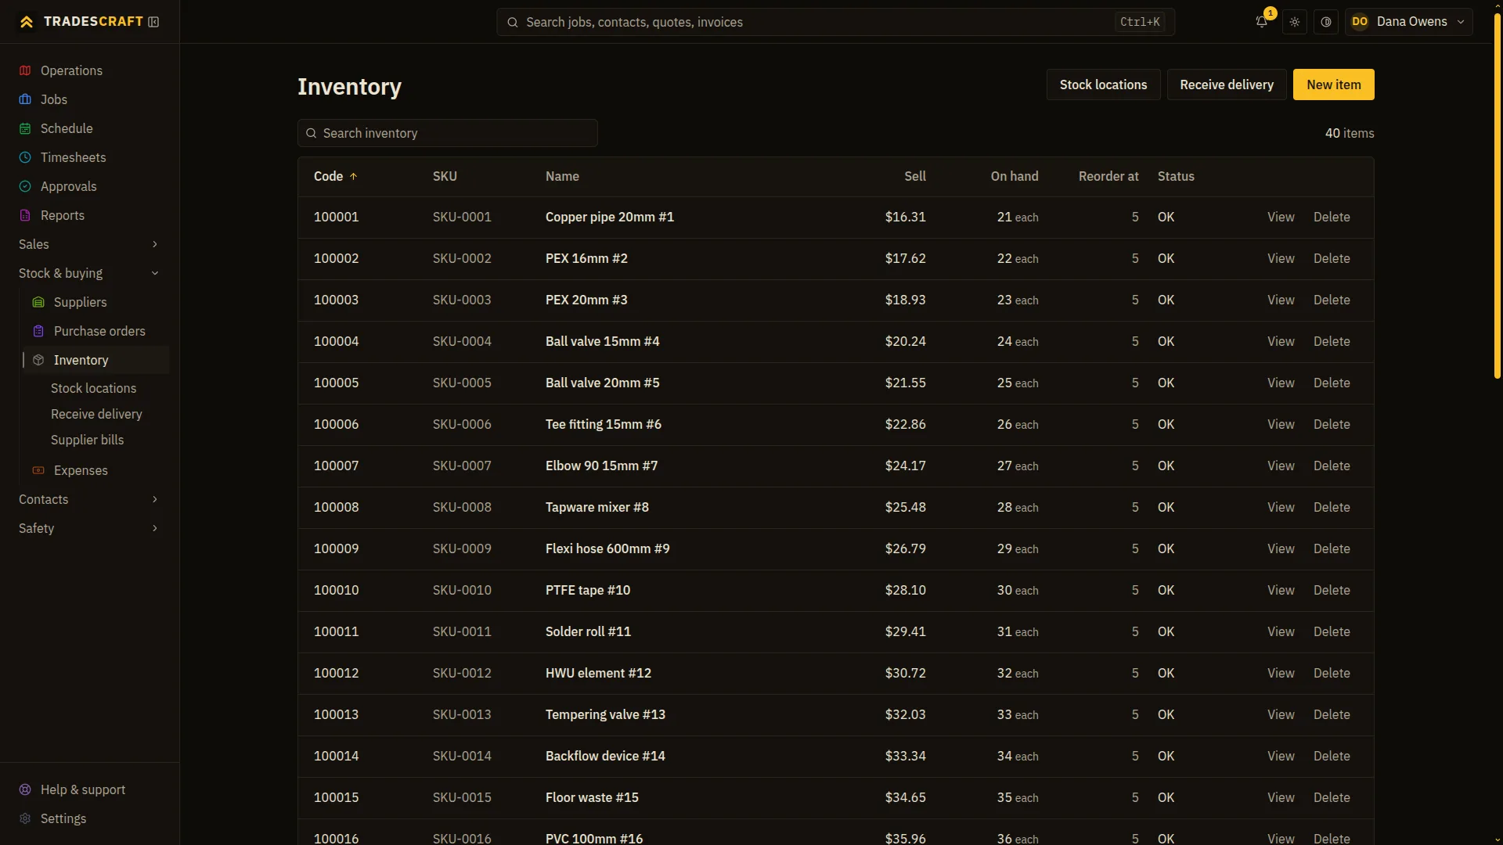The height and width of the screenshot is (845, 1503).
Task: Click the Expenses icon
Action: [x=38, y=470]
